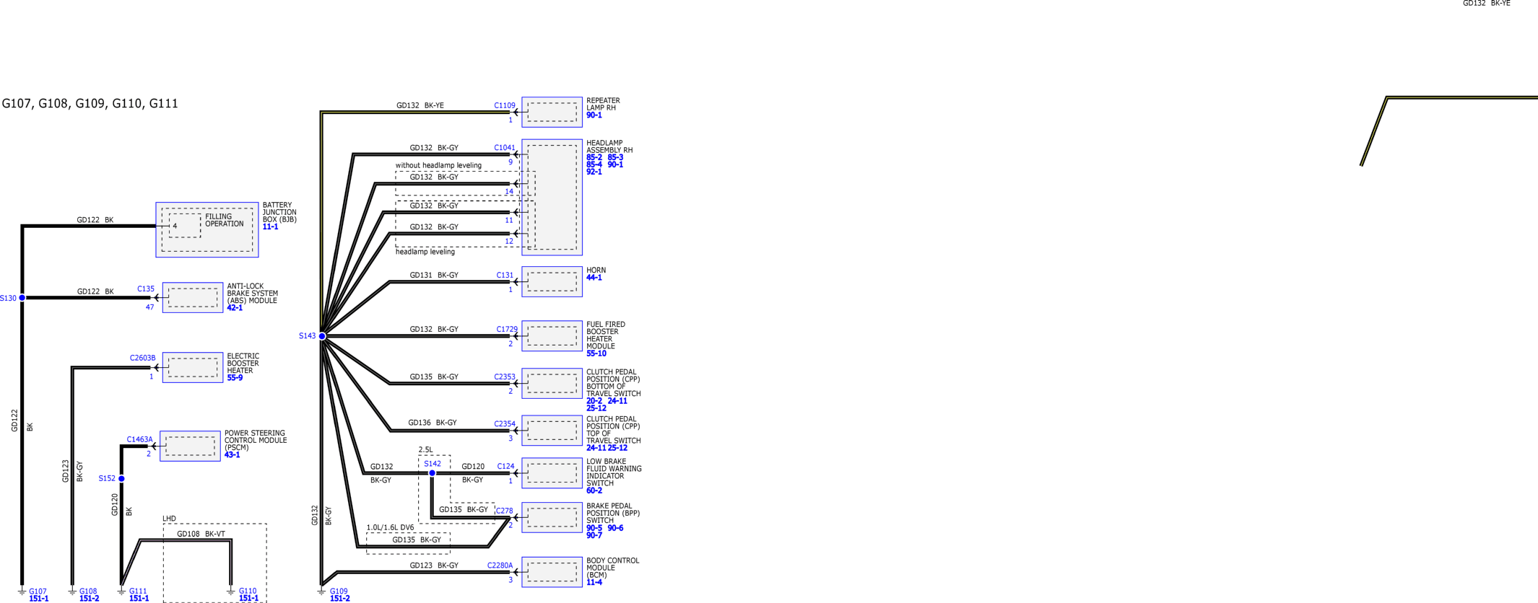Screen dimensions: 1538x603
Task: Open the G110 ground label link
Action: point(247,591)
